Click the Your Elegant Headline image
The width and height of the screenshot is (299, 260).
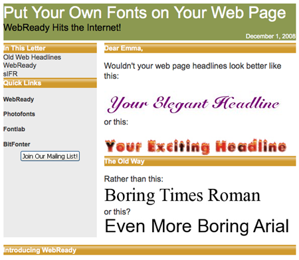[x=194, y=104]
